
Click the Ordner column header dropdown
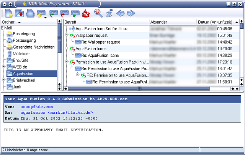tap(19, 23)
